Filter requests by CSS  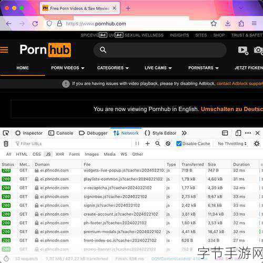(37, 154)
